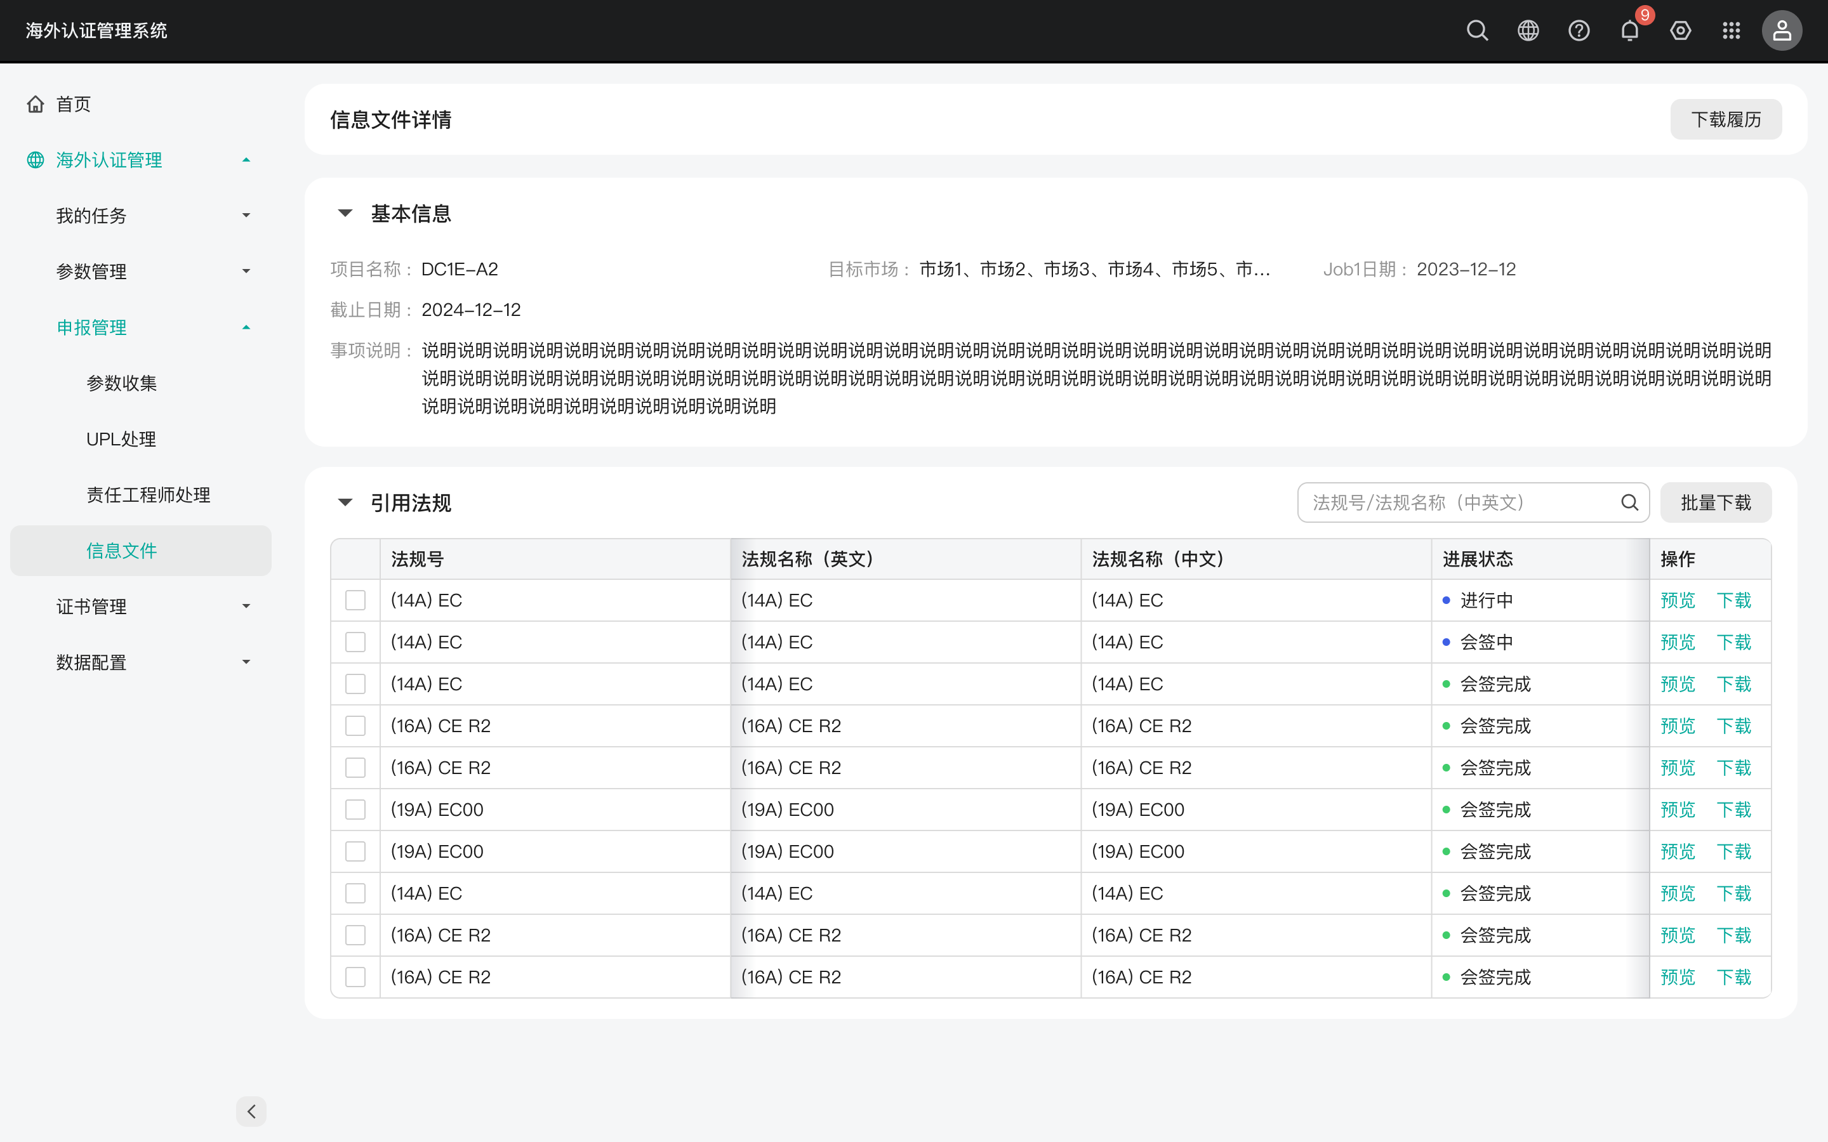This screenshot has width=1828, height=1142.
Task: Check the checkbox for last (16A) CE R2 row
Action: click(355, 976)
